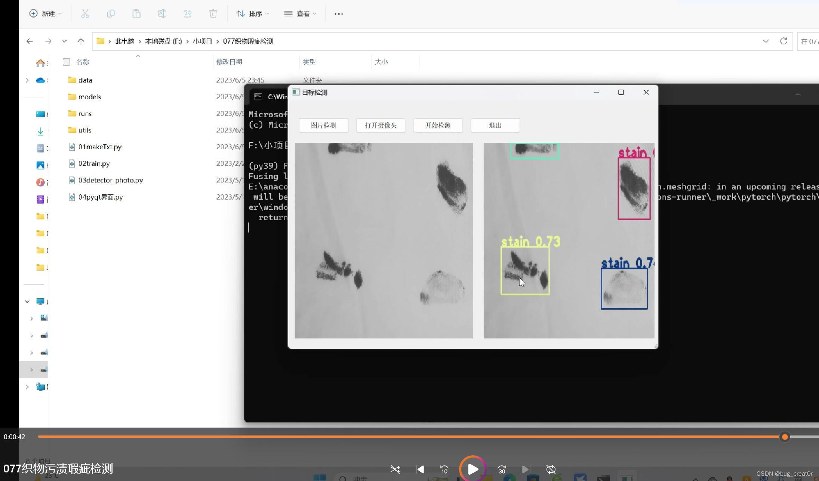Click the Up directory arrow icon

[x=81, y=41]
